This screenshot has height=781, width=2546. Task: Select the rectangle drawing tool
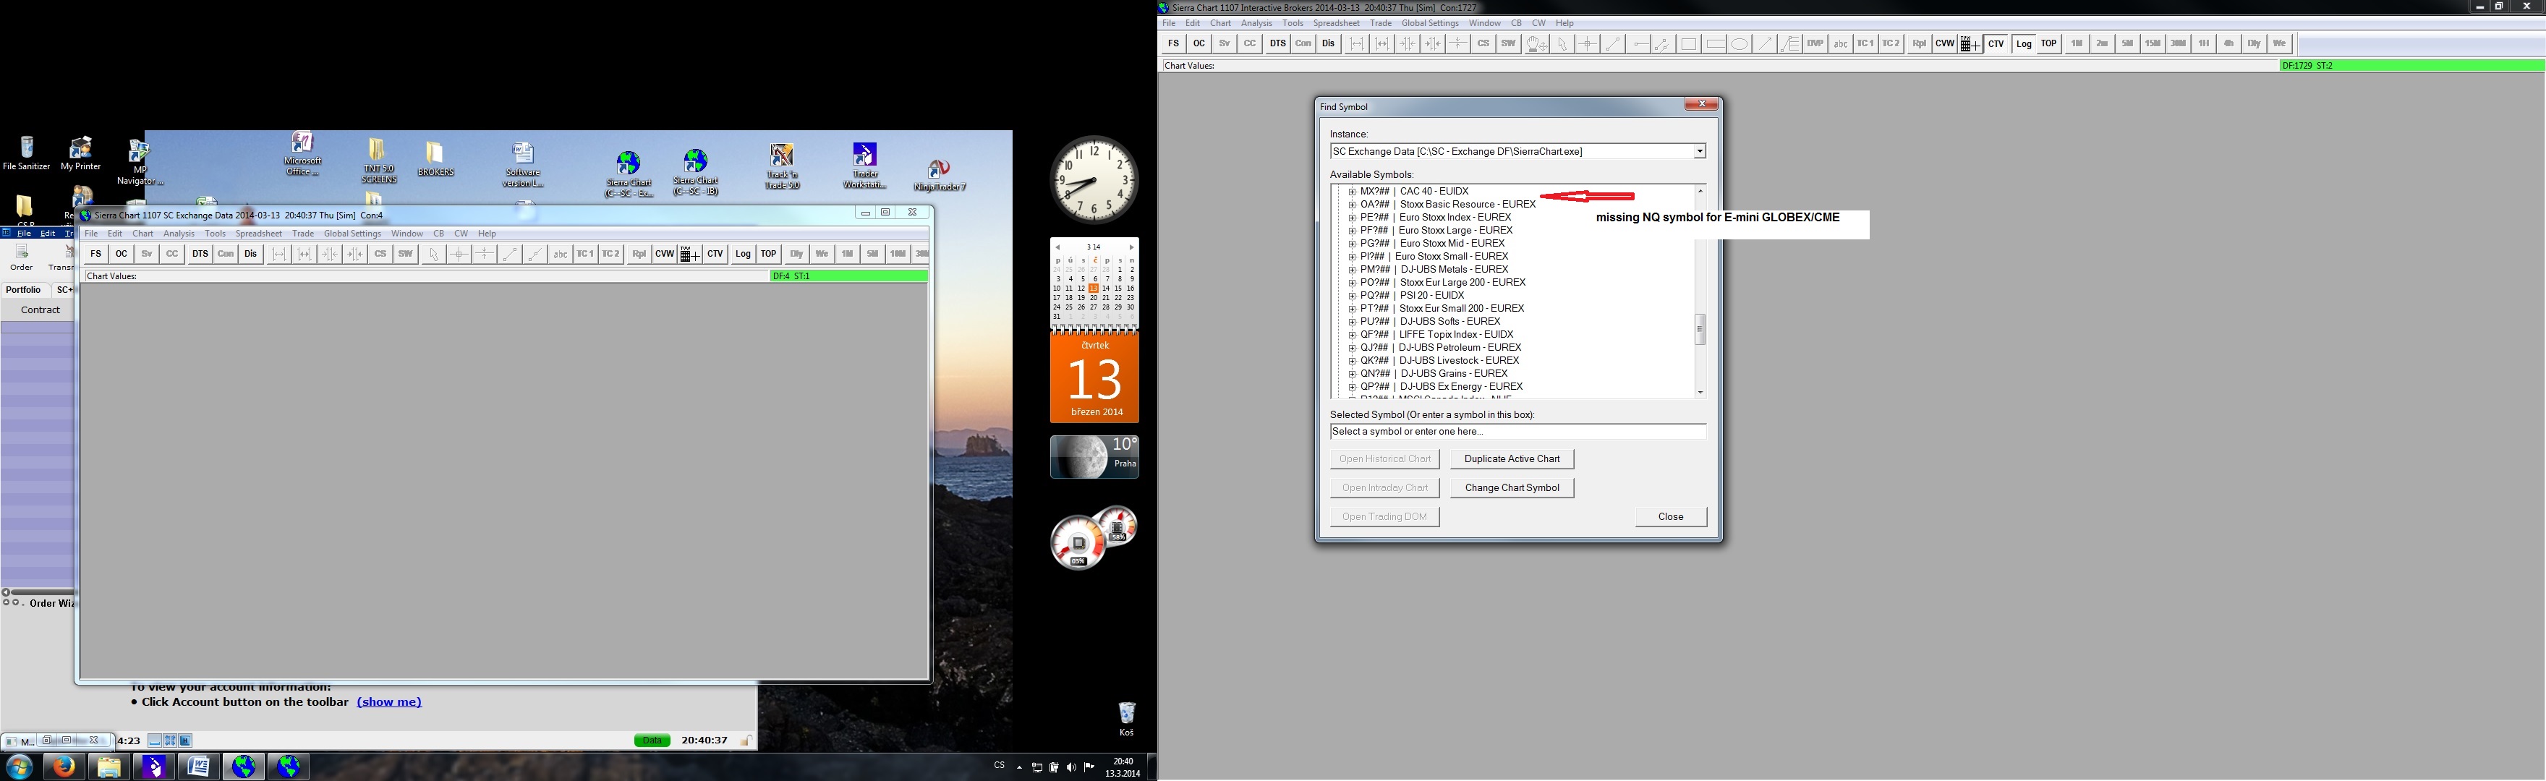click(1688, 43)
